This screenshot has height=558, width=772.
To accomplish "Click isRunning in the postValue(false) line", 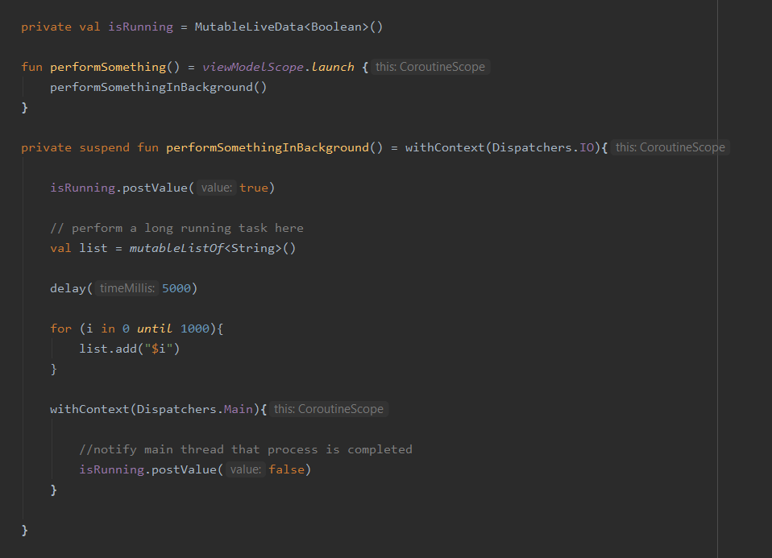I will (x=111, y=470).
